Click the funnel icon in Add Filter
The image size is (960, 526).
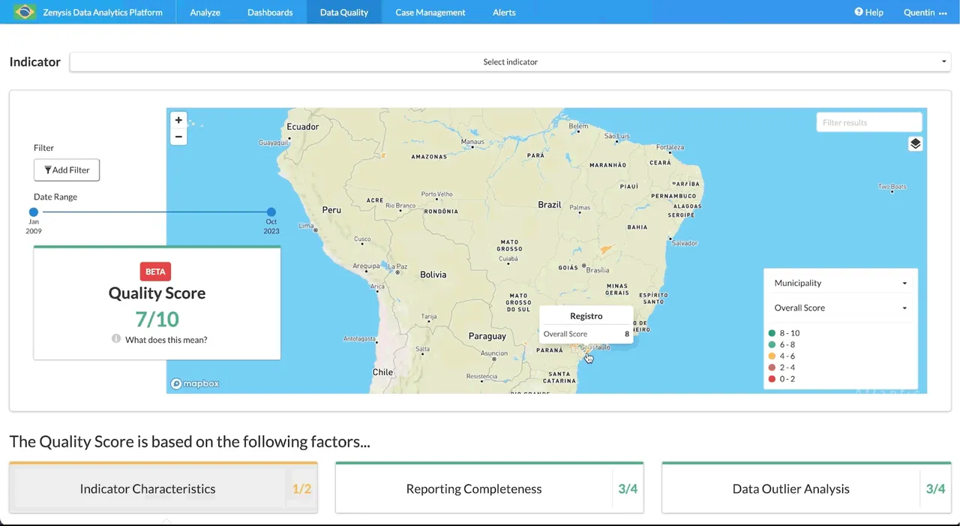[48, 170]
